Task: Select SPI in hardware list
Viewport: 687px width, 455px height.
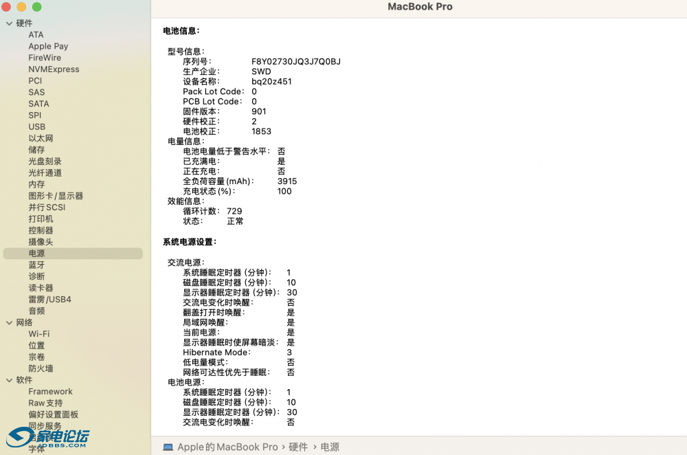Action: 34,115
